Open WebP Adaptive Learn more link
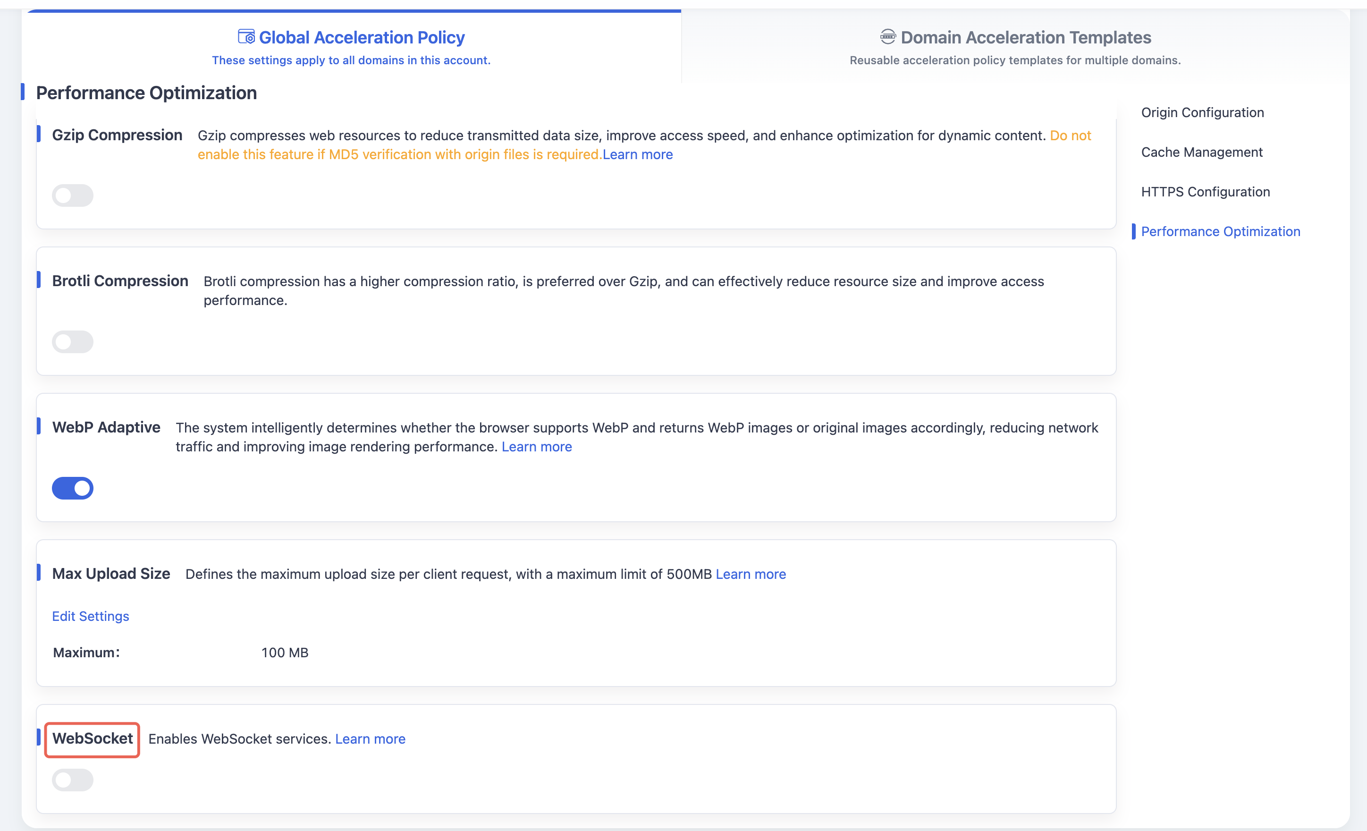Image resolution: width=1367 pixels, height=831 pixels. coord(537,447)
